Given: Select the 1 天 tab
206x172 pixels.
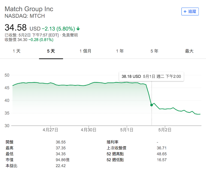Looking at the screenshot, I should [17, 51].
